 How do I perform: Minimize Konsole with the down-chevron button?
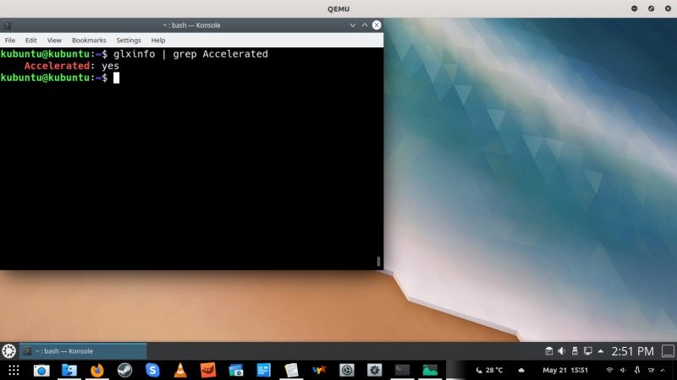pos(353,25)
